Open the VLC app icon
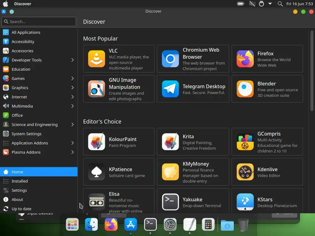This screenshot has height=236, width=315. pyautogui.click(x=96, y=59)
